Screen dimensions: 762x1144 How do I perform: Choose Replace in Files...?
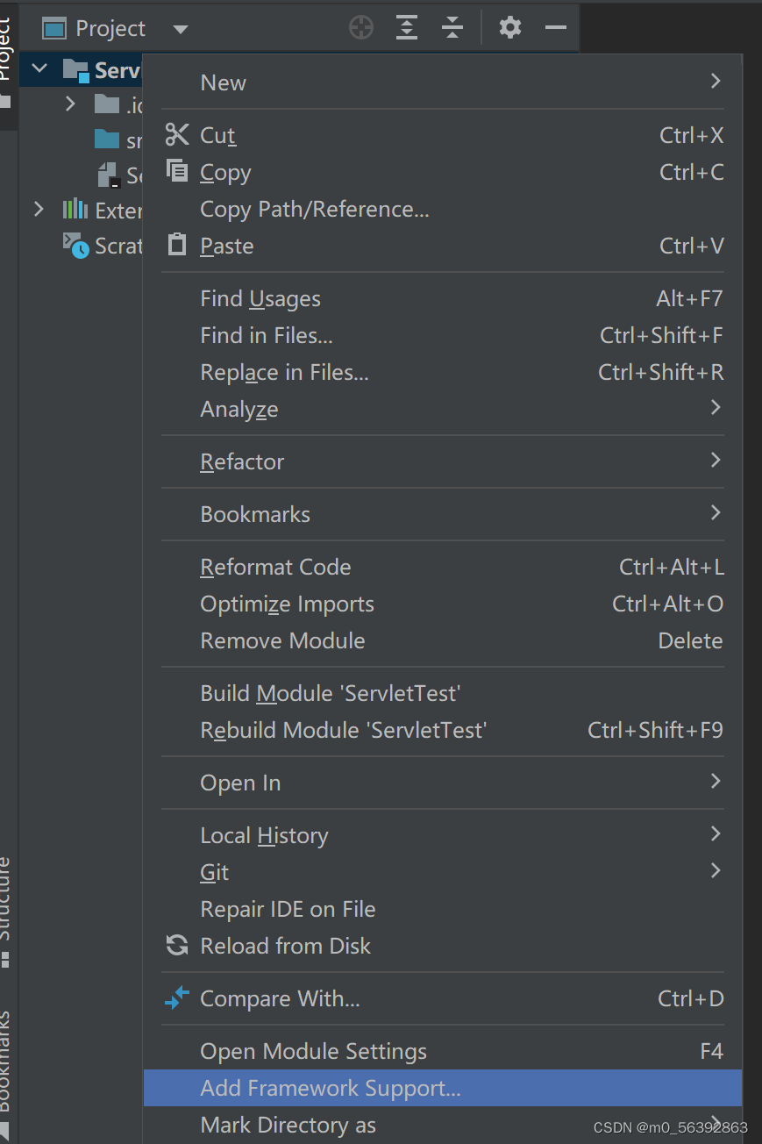[x=443, y=372]
